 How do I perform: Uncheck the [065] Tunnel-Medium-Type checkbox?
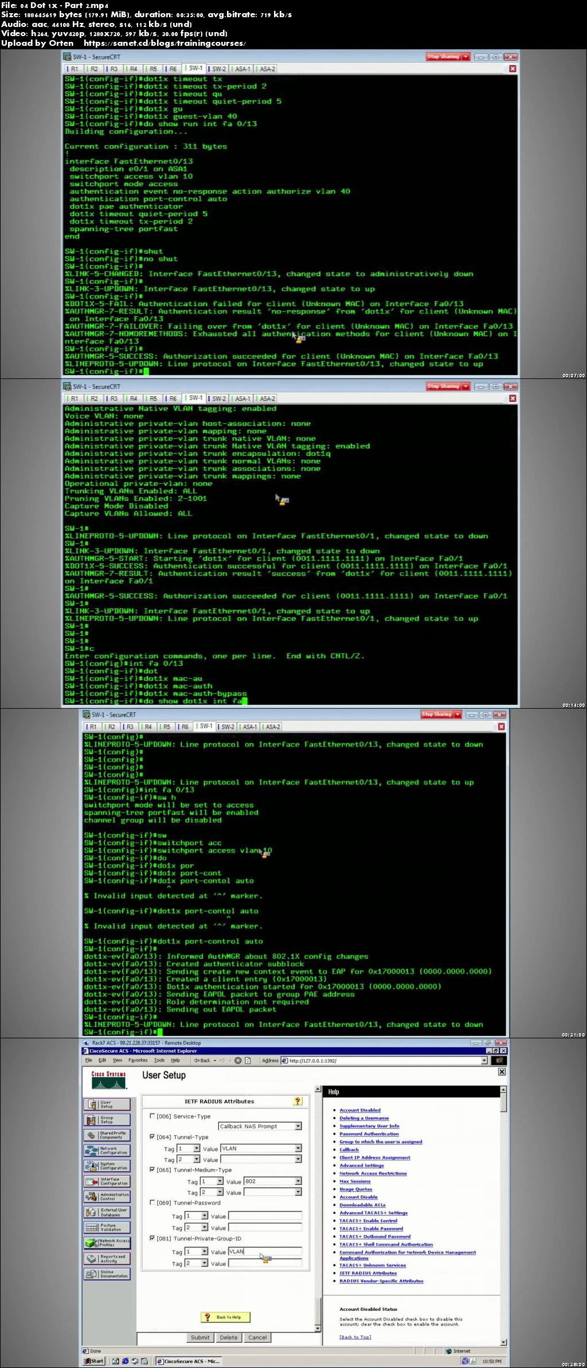152,1169
